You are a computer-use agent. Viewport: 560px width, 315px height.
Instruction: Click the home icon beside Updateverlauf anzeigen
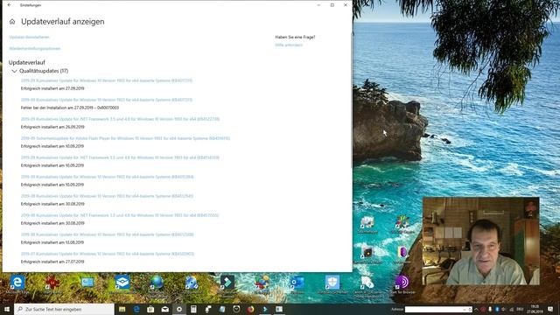coord(12,22)
